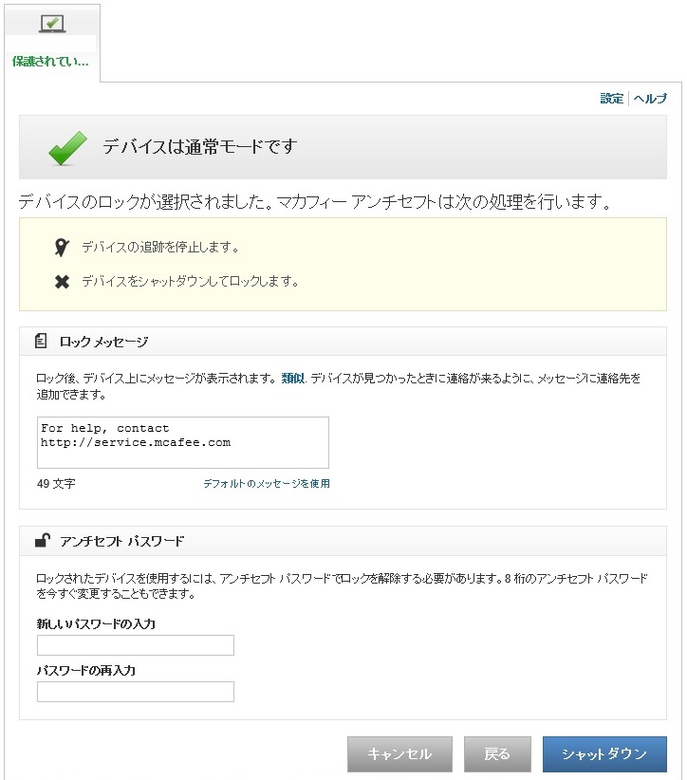Use default message link デフォルトのメッセージを使用
This screenshot has height=780, width=687.
pos(266,484)
